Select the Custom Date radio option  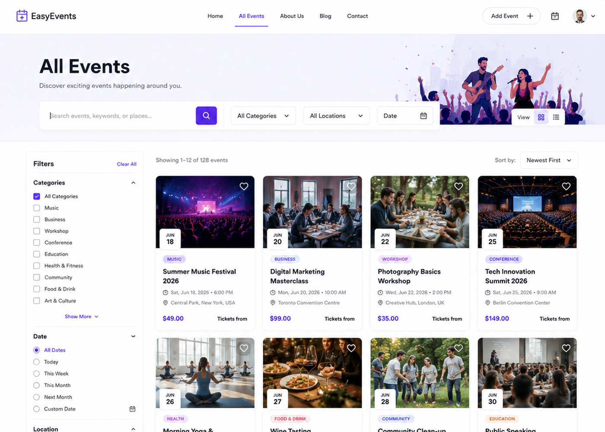pyautogui.click(x=36, y=409)
